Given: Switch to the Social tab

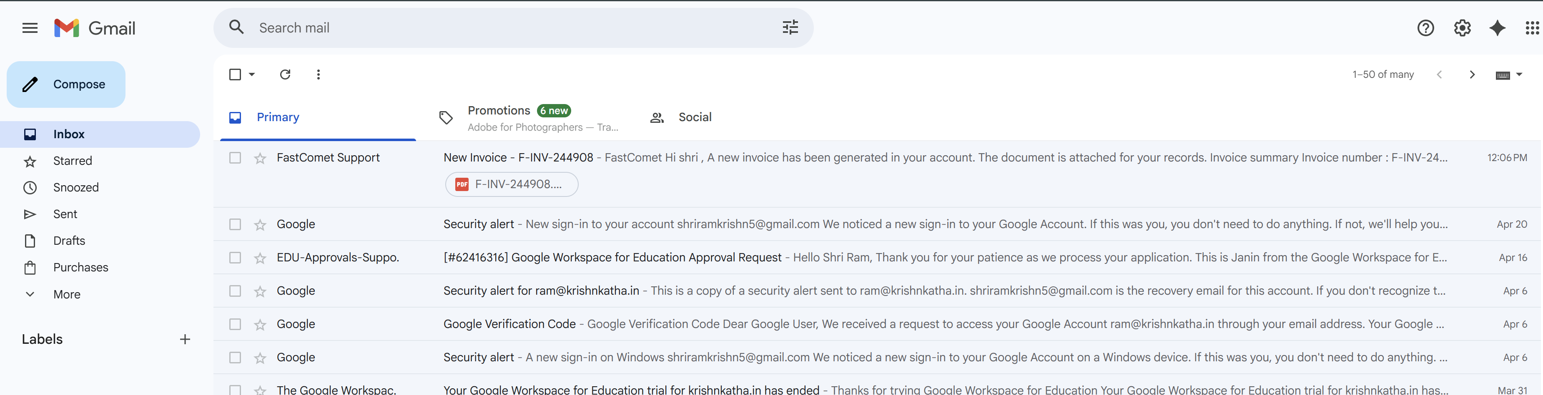Looking at the screenshot, I should (x=694, y=117).
